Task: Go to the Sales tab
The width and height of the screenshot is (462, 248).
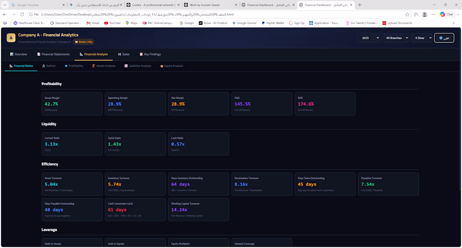Action: coord(123,54)
